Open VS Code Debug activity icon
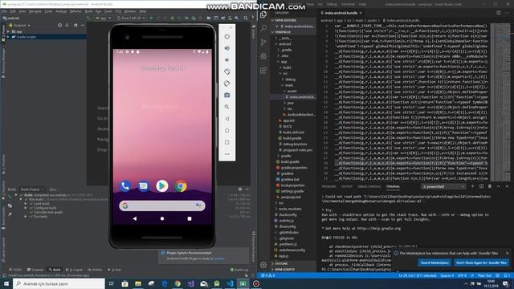 (263, 56)
